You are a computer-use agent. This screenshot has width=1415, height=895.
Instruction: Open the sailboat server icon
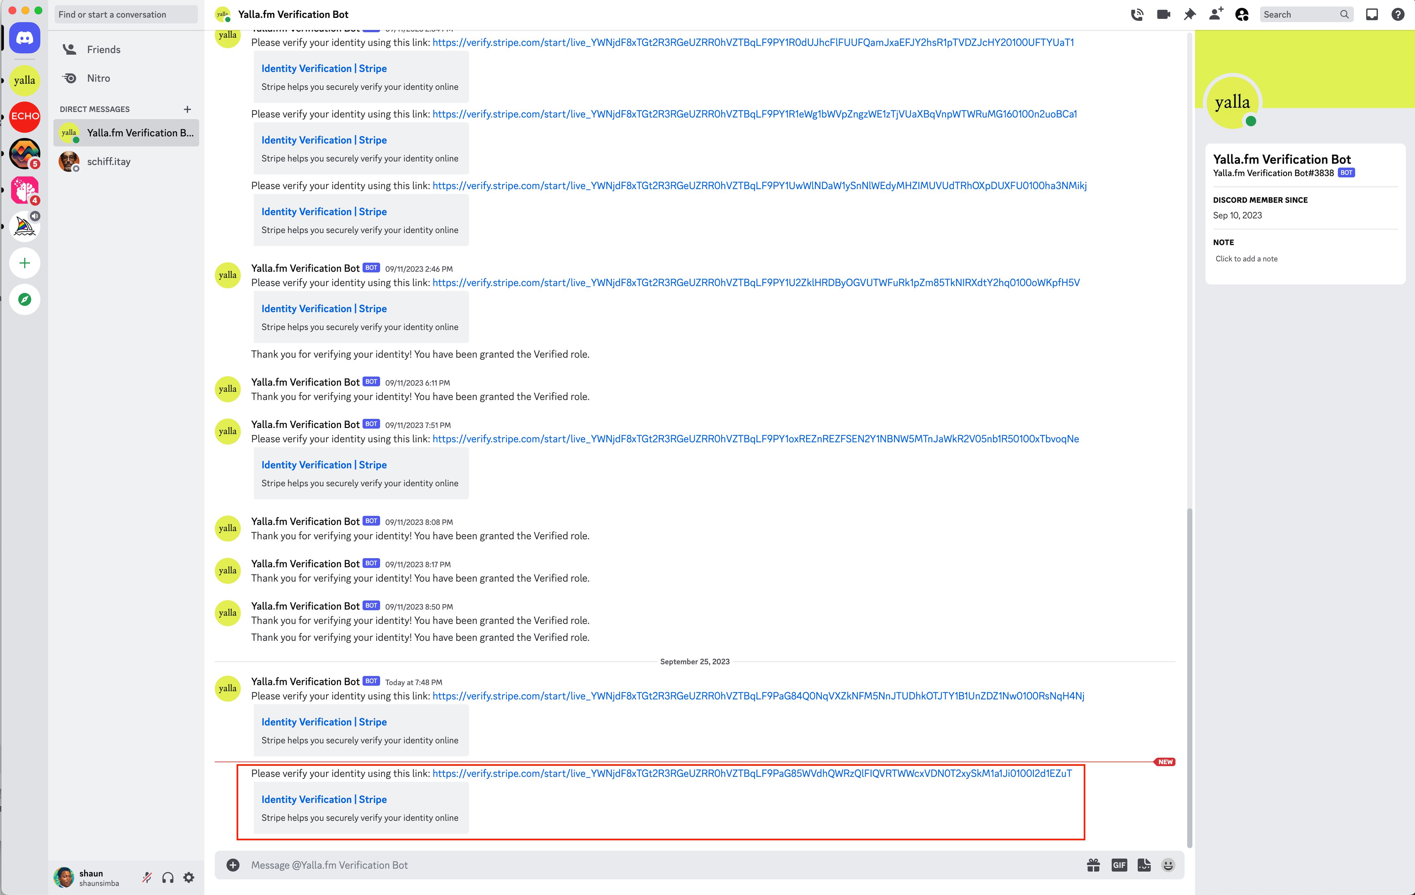pyautogui.click(x=25, y=226)
